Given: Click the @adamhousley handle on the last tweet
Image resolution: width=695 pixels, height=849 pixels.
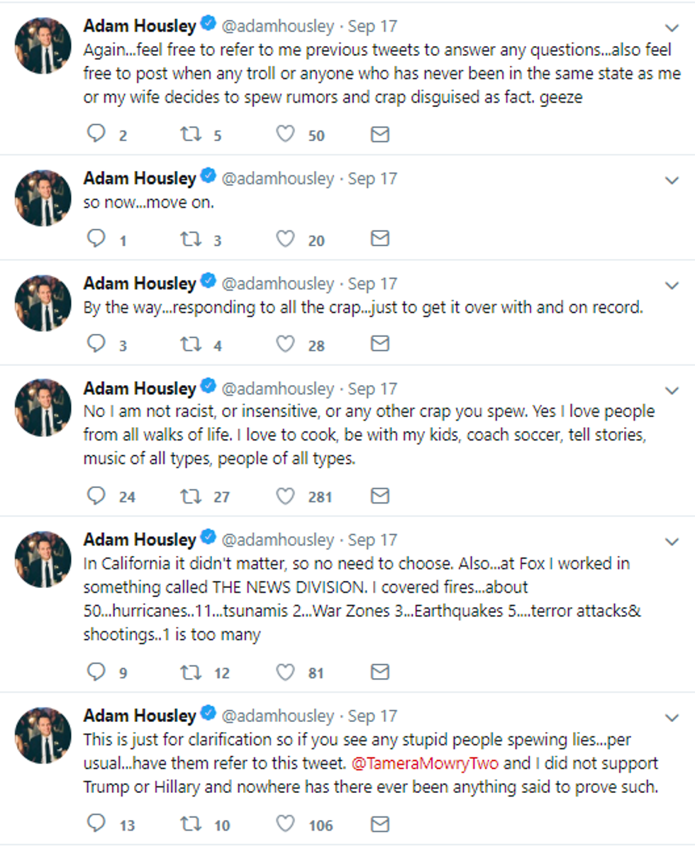Looking at the screenshot, I should [x=278, y=716].
